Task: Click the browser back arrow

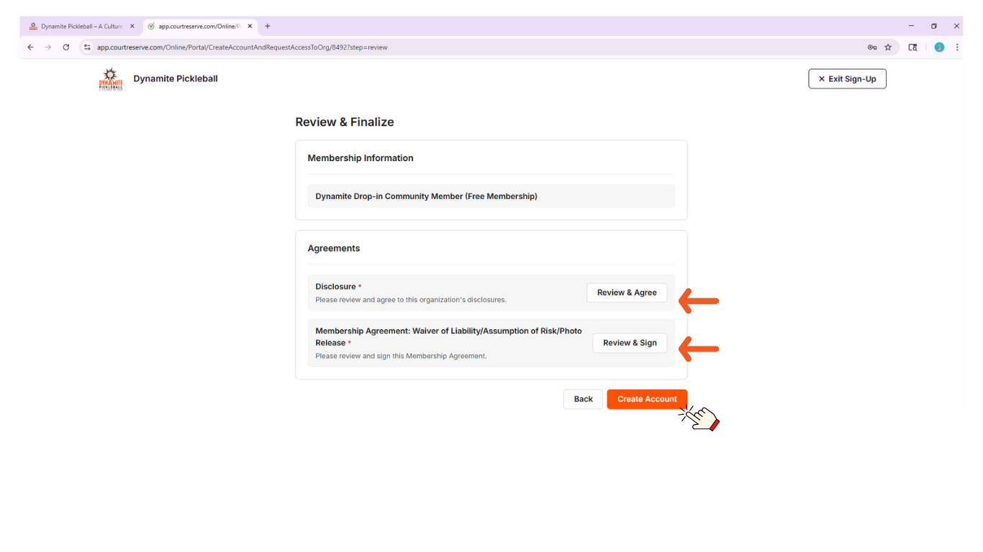Action: coord(30,47)
